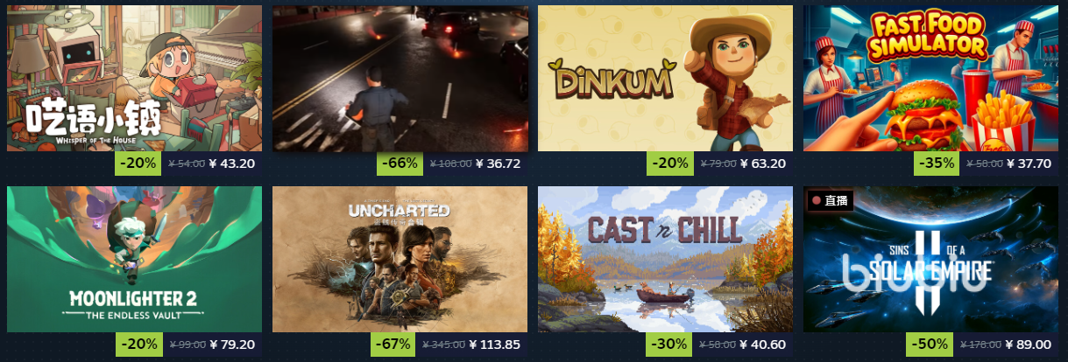
Task: Select the ¥ 113.85 Uncharted price
Action: click(495, 345)
